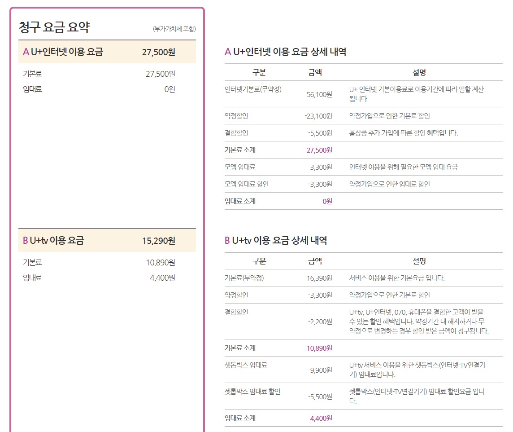Select the 56,100원 amount
Image resolution: width=513 pixels, height=432 pixels.
(319, 95)
